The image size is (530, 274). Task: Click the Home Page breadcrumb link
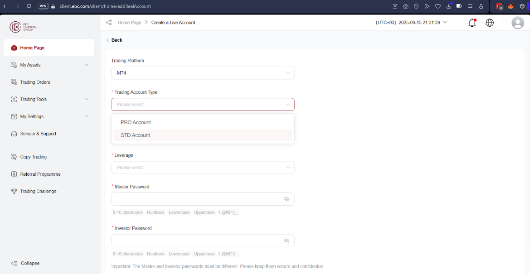130,23
